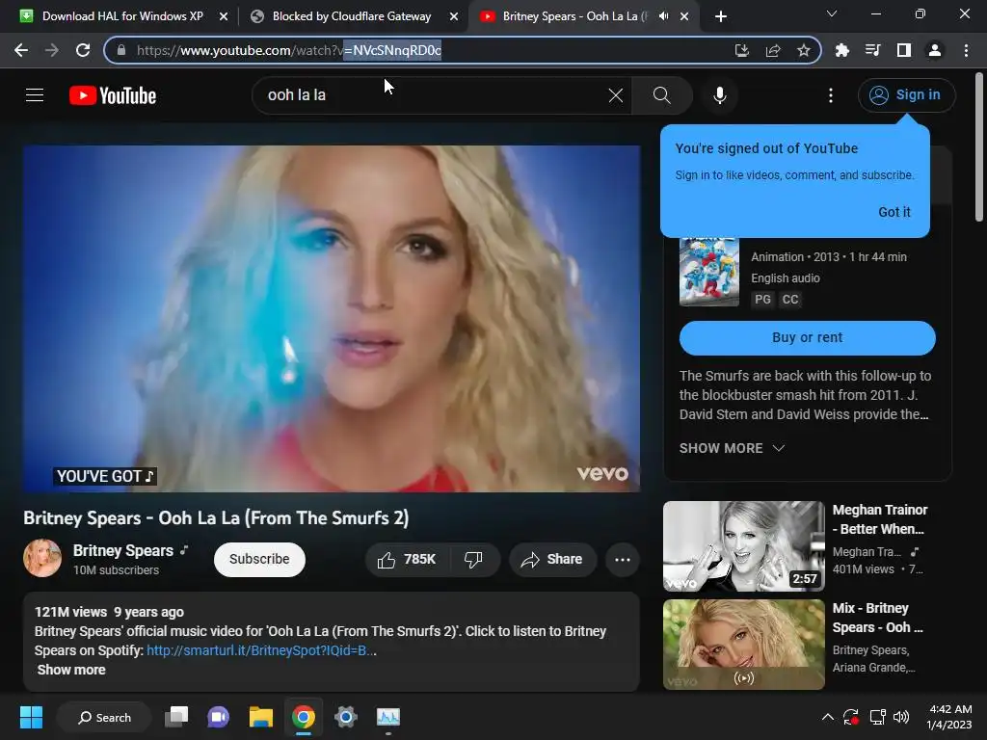Open Meghan Trainor Better When video thumbnail
Image resolution: width=987 pixels, height=740 pixels.
click(744, 546)
